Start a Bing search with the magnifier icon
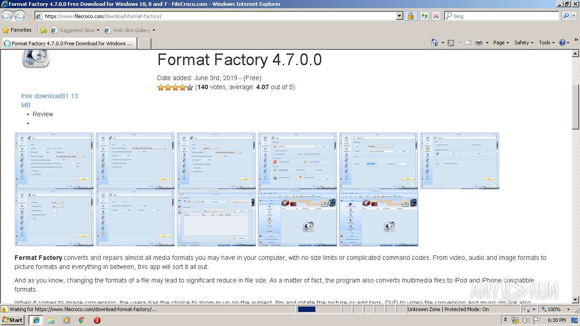580x326 pixels. 565,16
